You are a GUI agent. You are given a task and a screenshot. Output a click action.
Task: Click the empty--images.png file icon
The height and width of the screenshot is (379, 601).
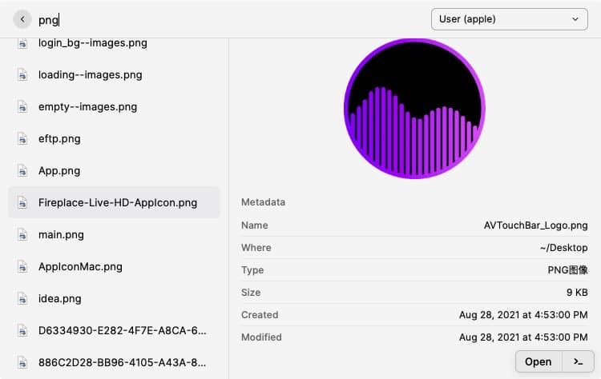22,107
